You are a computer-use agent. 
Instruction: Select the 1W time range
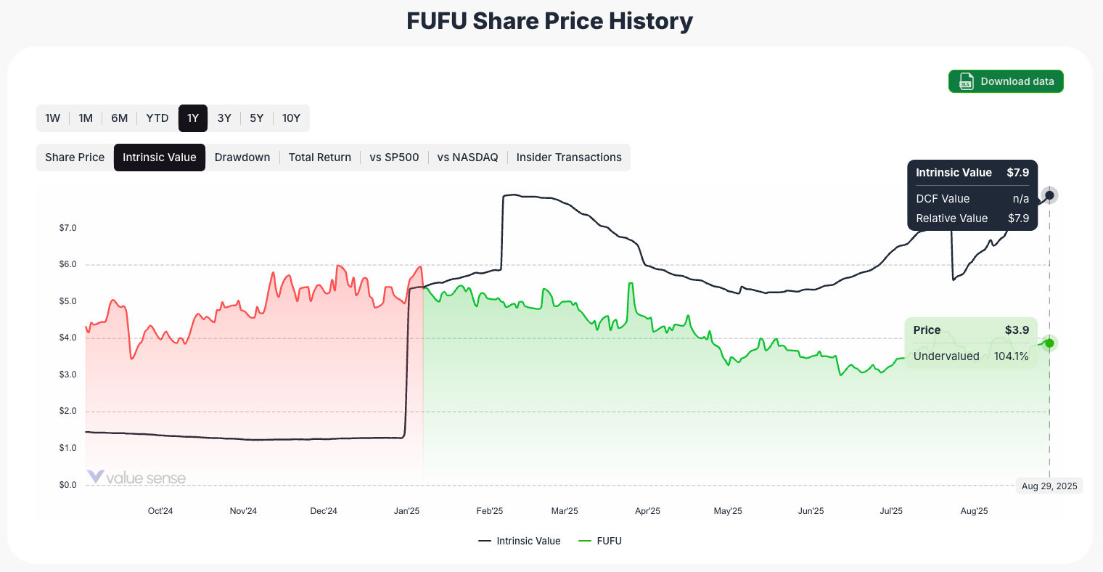(x=52, y=118)
